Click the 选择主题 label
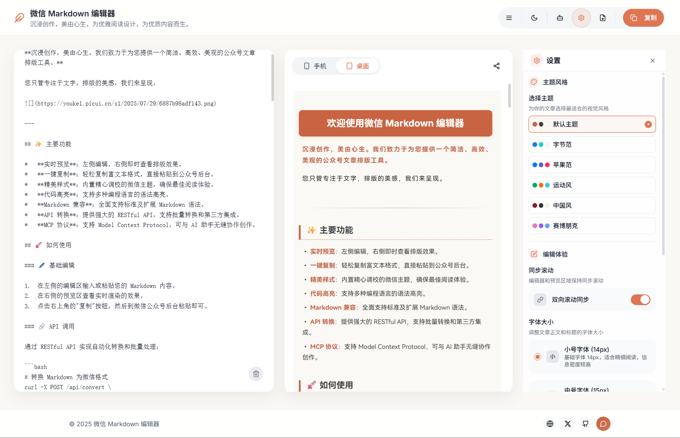 tap(541, 98)
